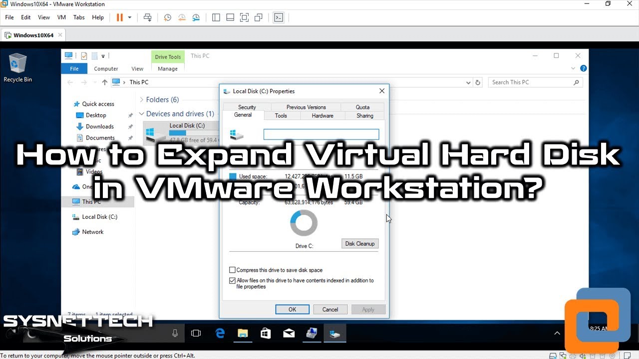Screen dimensions: 639x359
Task: Pause the virtual machine from the toolbar
Action: click(120, 17)
